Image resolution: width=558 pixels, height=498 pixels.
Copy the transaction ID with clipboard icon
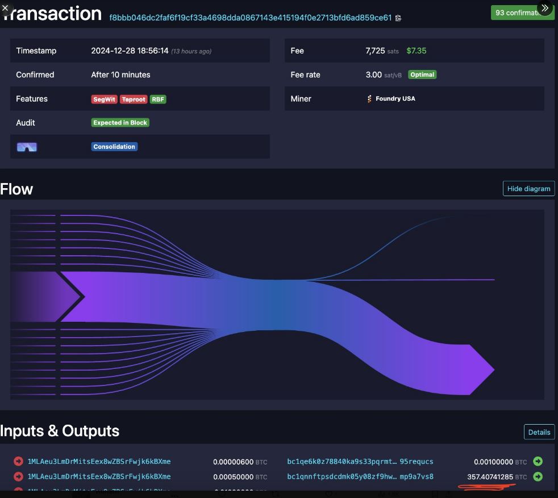[x=398, y=18]
